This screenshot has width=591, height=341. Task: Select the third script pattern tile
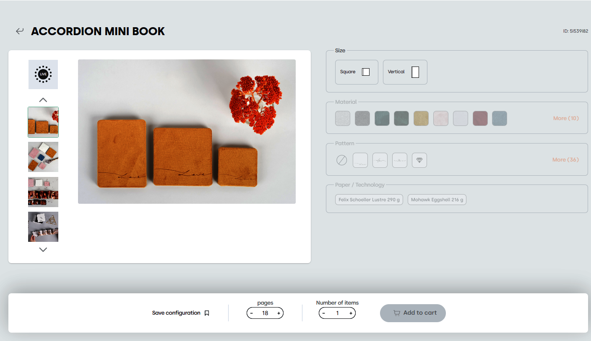pos(400,160)
